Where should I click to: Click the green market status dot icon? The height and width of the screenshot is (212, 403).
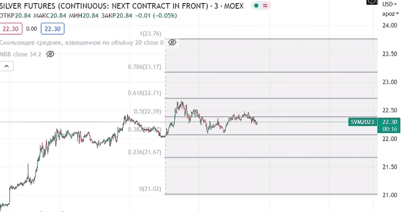tap(257, 6)
